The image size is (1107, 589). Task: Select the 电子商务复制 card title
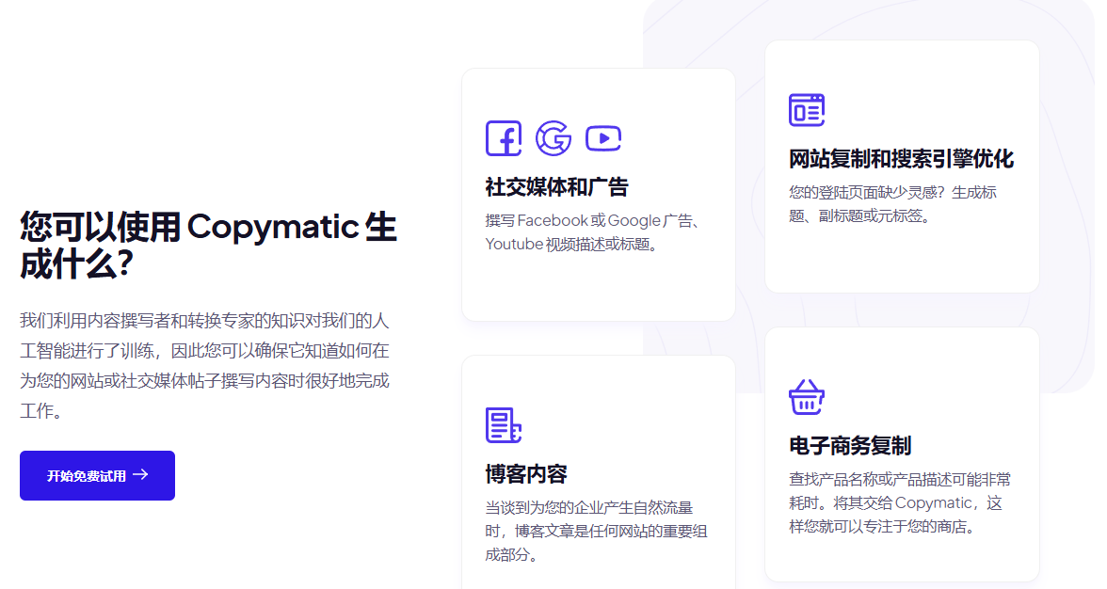pos(850,446)
